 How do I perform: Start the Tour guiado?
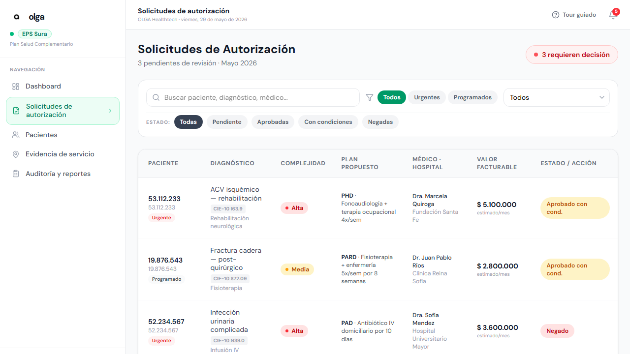pos(574,15)
